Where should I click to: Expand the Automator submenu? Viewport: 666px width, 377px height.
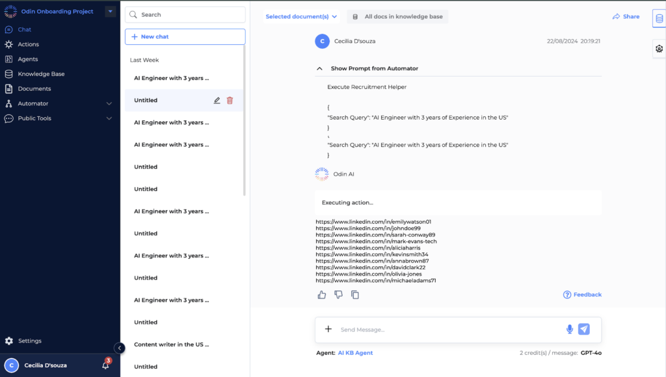109,103
